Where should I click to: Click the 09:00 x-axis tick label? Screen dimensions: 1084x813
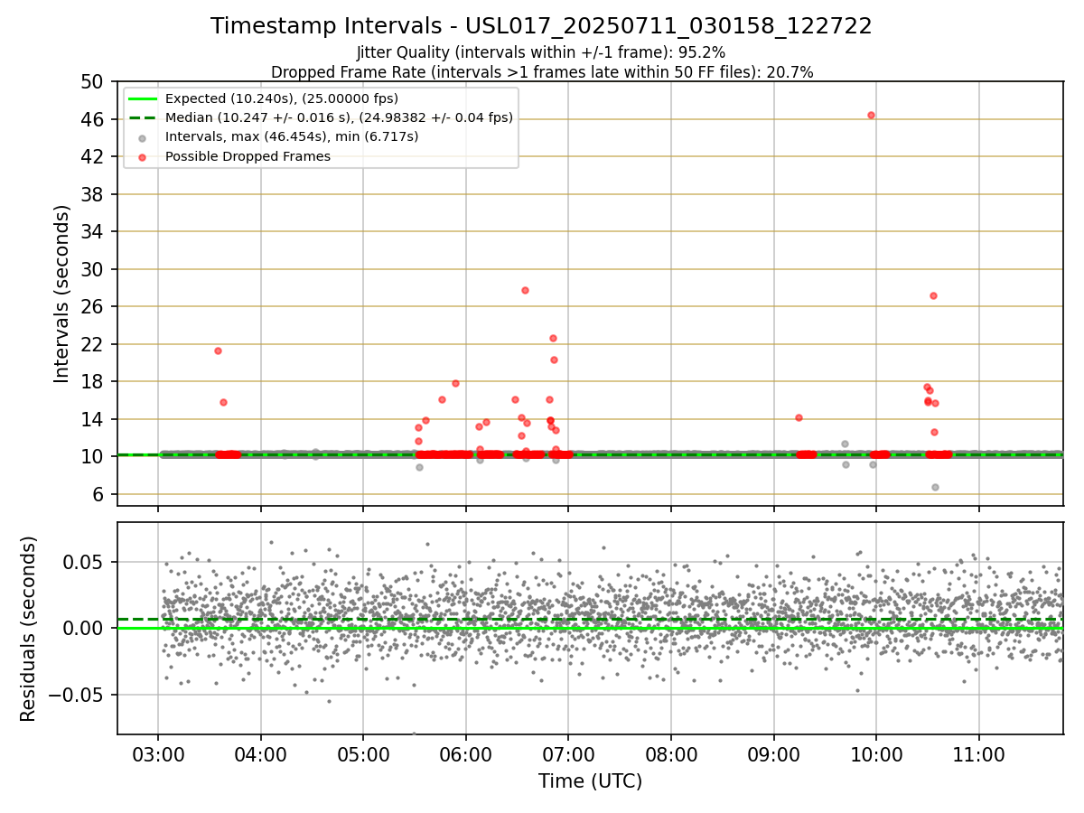coord(774,753)
